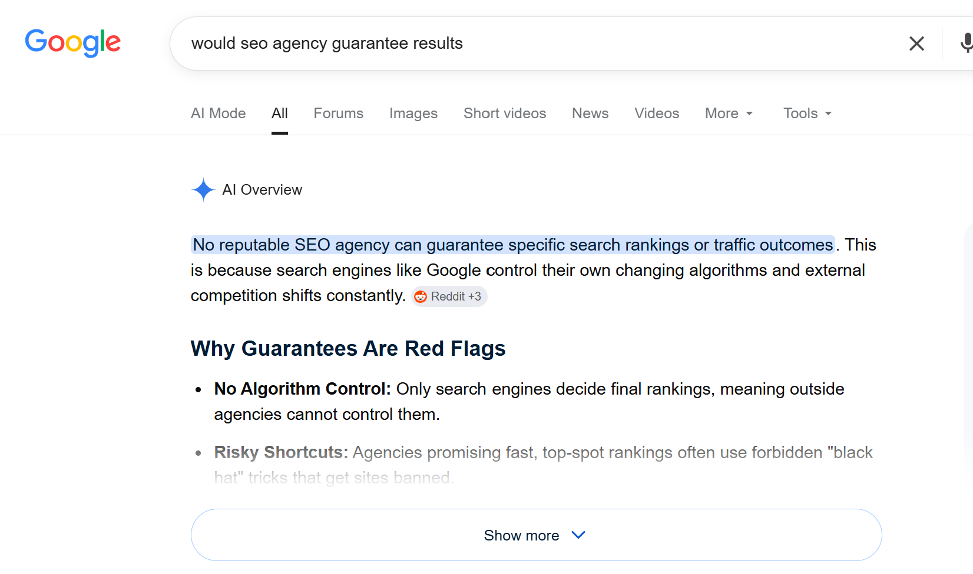Click the highlighted "No reputable SEO agency" sentence
The width and height of the screenshot is (973, 574).
513,245
